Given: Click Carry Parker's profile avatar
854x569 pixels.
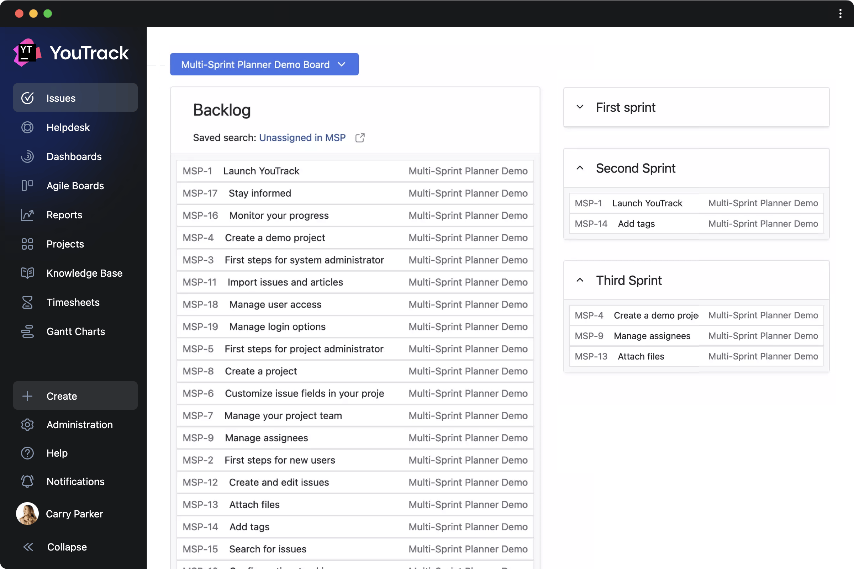Looking at the screenshot, I should pos(27,514).
